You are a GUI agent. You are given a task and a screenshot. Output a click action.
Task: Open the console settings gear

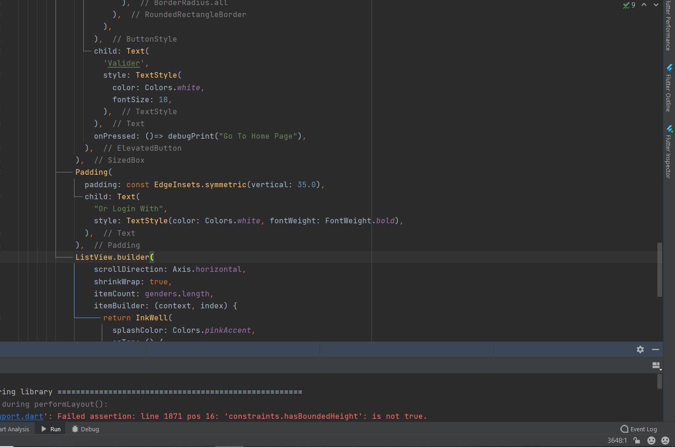[640, 349]
